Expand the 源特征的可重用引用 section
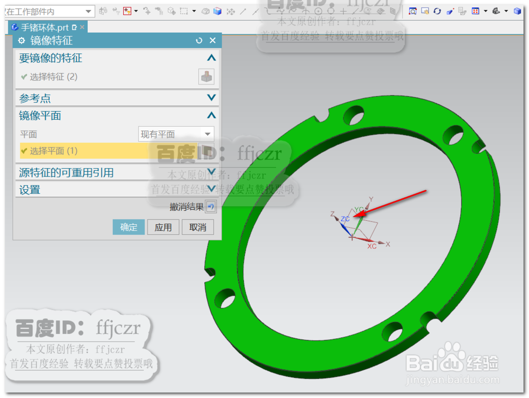The image size is (529, 398). [211, 171]
